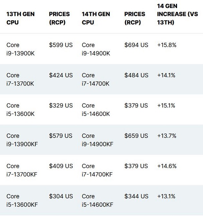This screenshot has width=203, height=217.
Task: Select the Core i9-13900KF cell
Action: click(x=22, y=140)
